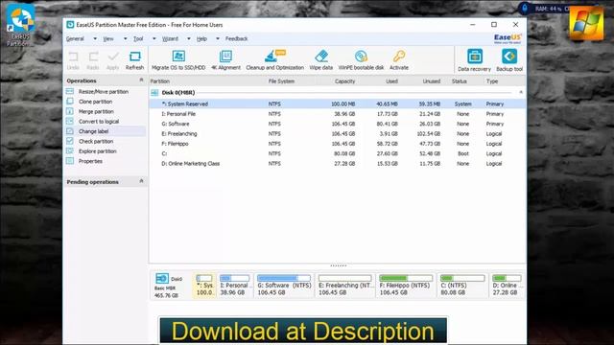614x345 pixels.
Task: Select D: Online Marketing Class row
Action: 337,164
